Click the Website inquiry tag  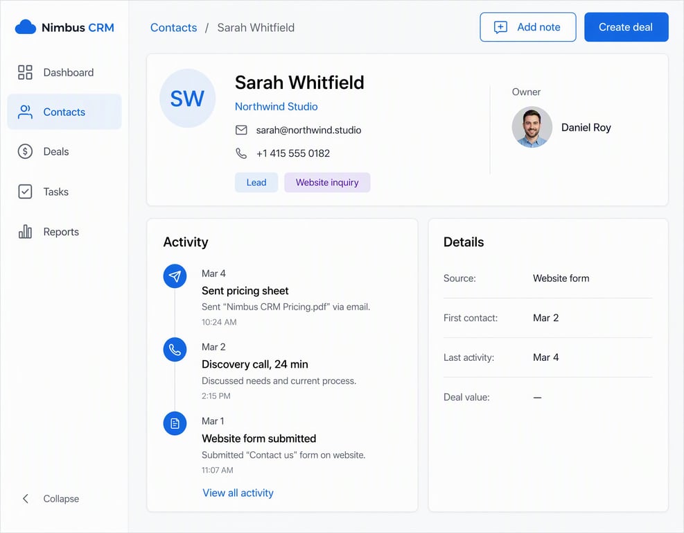(x=327, y=183)
